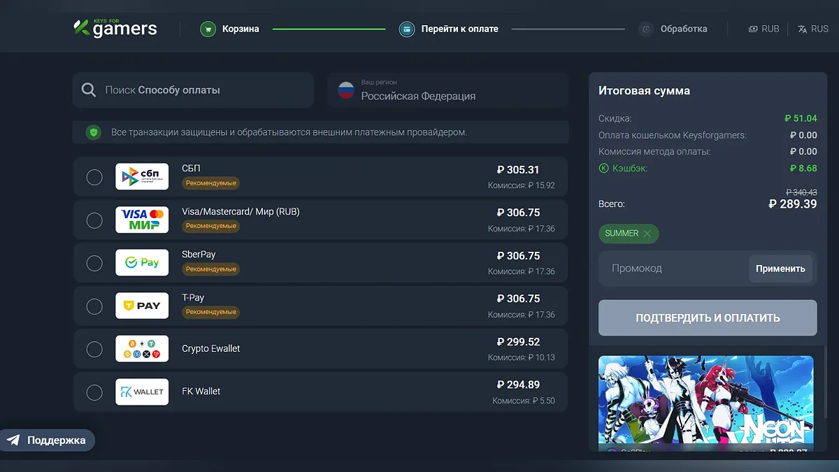Click the SberPay logo
839x472 pixels.
pos(142,263)
